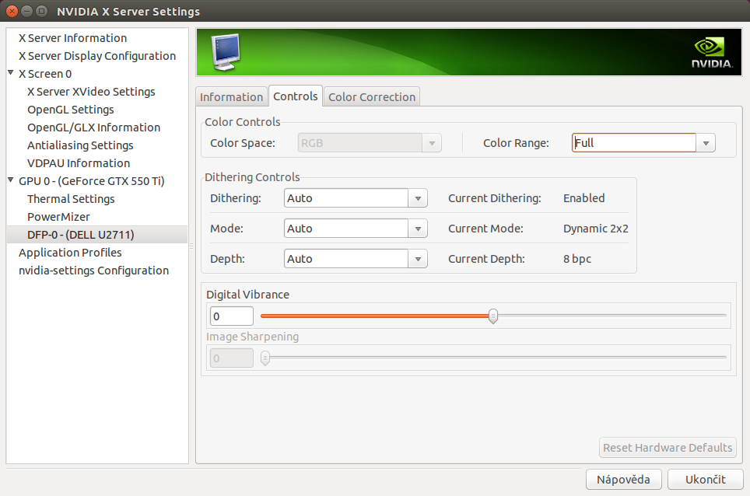Select GPU 0 - (GeForce GTX 550 Ti)
750x496 pixels.
(91, 181)
